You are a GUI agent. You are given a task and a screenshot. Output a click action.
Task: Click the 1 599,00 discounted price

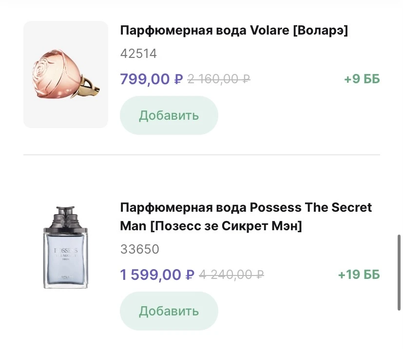click(x=151, y=275)
